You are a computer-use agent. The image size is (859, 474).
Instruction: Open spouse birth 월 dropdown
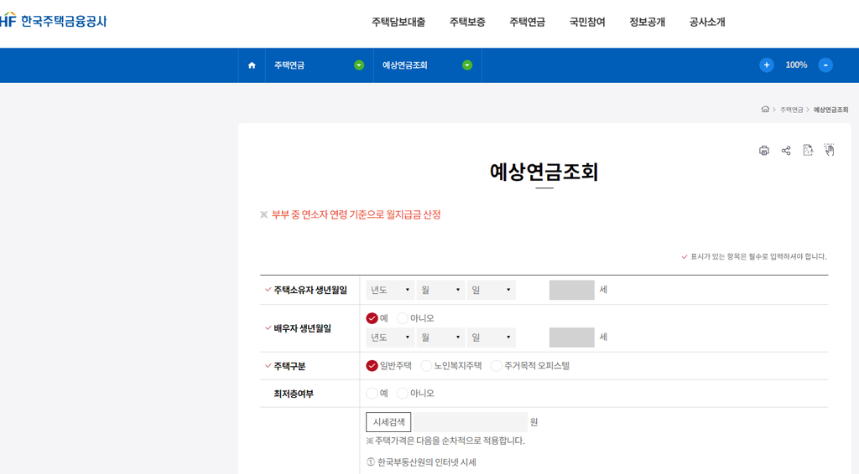pos(440,337)
